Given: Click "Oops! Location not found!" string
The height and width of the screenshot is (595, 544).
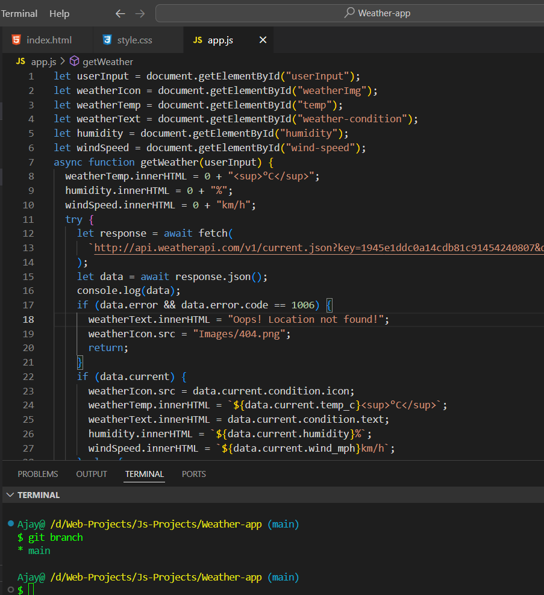Looking at the screenshot, I should [305, 320].
